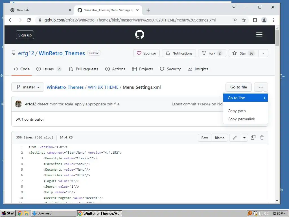289x217 pixels.
Task: Click the browser forward arrow
Action: pyautogui.click(x=20, y=20)
